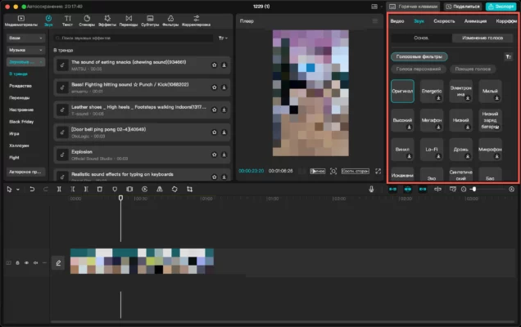Toggle preview axis button

(438, 189)
